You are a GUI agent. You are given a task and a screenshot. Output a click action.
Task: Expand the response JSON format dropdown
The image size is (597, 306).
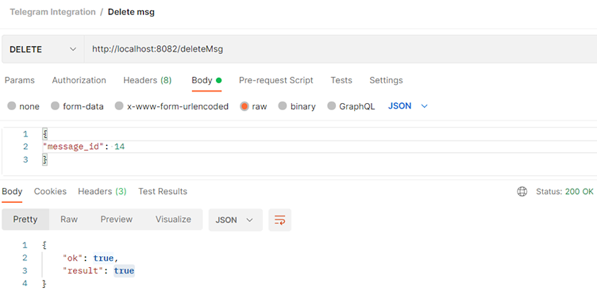point(235,220)
